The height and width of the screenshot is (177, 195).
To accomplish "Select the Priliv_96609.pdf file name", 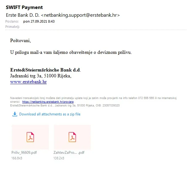I will tap(24, 153).
